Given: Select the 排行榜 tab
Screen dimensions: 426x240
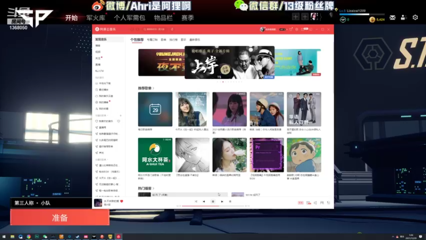Looking at the screenshot, I should 174,39.
